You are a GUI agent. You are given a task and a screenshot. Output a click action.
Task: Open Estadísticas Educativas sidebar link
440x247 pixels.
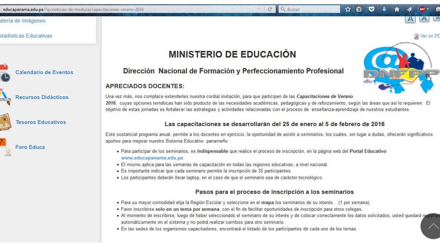[x=26, y=36]
